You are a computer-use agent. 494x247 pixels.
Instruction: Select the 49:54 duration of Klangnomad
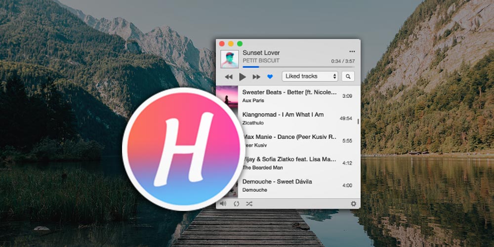346,119
